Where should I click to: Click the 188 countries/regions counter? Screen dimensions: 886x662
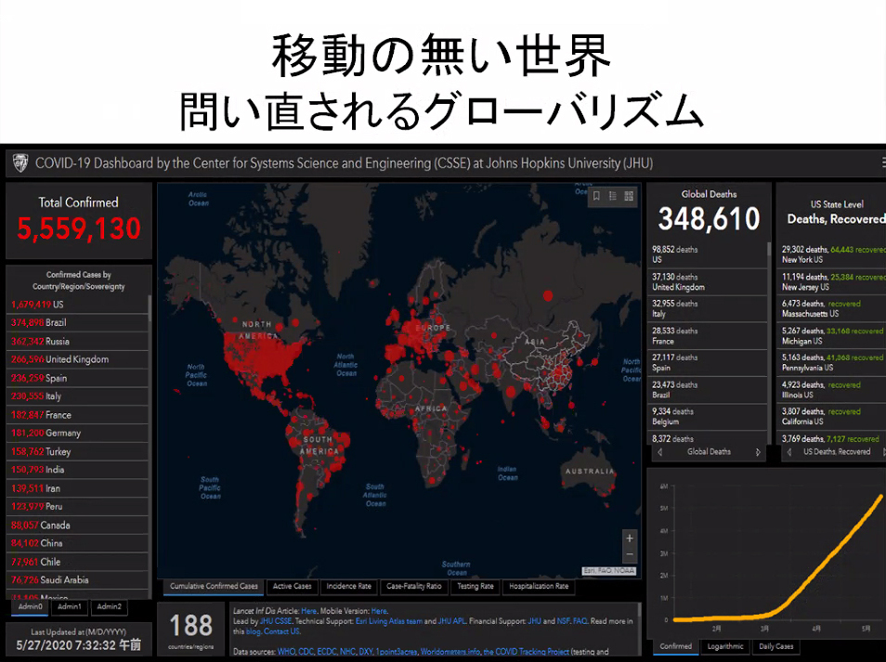coord(191,630)
